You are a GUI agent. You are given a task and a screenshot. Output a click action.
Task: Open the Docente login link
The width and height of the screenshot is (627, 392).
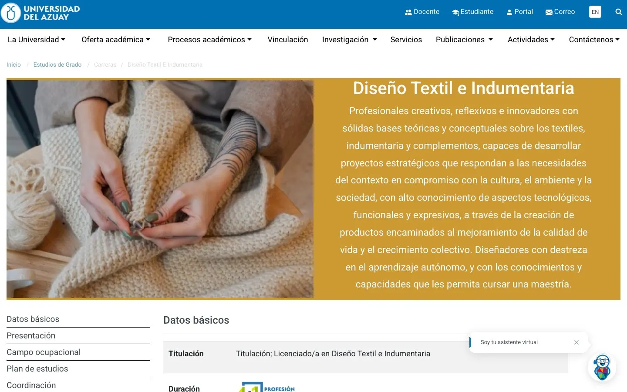click(x=422, y=12)
